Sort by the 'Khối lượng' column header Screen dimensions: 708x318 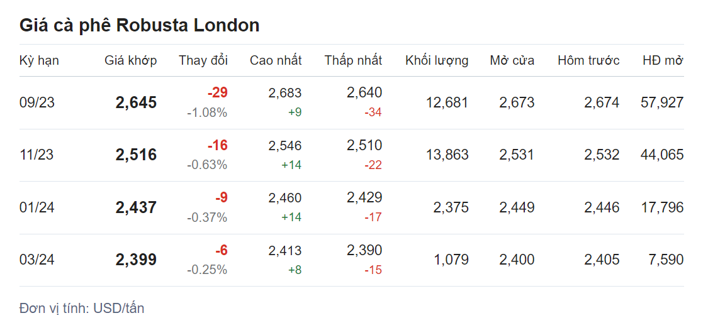pyautogui.click(x=437, y=60)
